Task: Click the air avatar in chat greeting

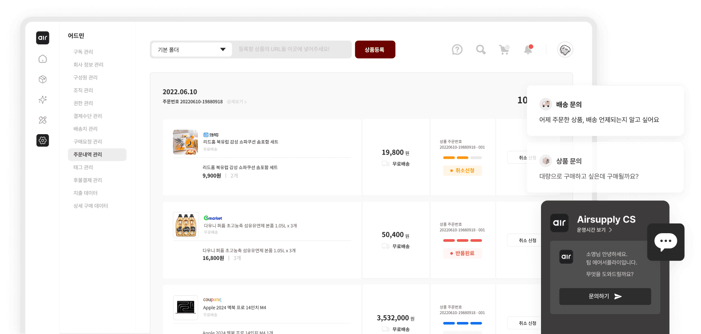Action: (x=566, y=257)
